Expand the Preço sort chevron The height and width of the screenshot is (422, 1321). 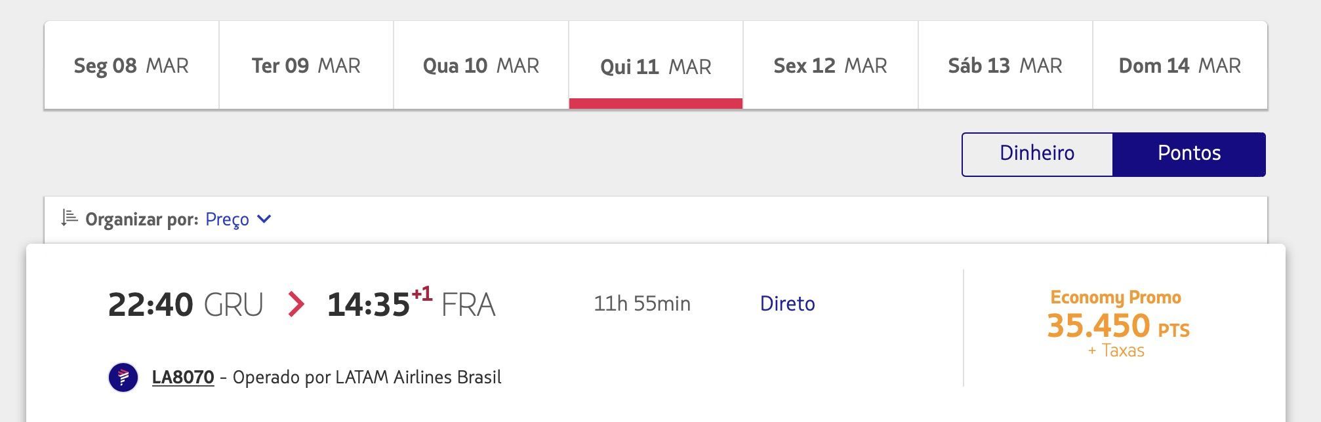[x=264, y=219]
